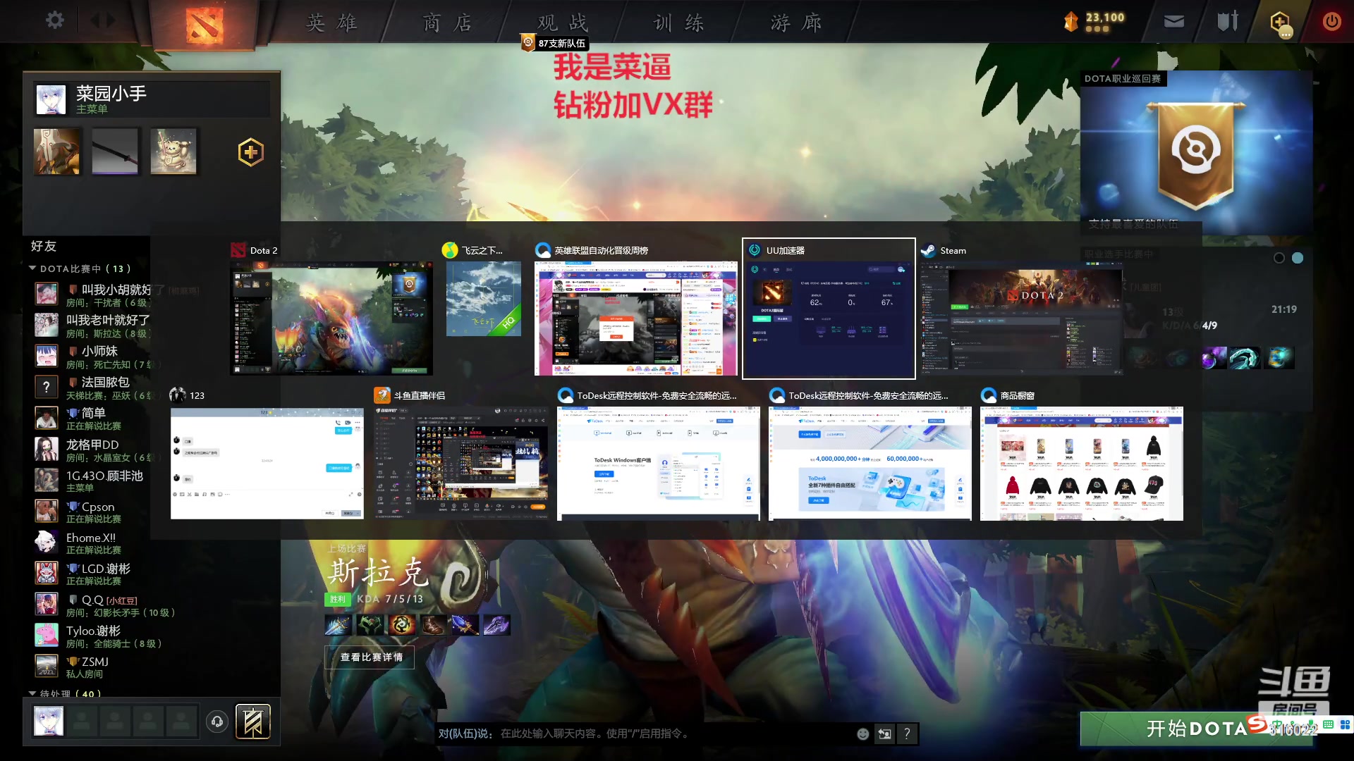Screen dimensions: 1354x761
Task: Click the 飞云之下 app icon in switcher
Action: 450,250
